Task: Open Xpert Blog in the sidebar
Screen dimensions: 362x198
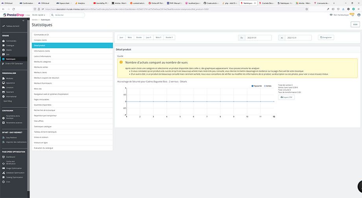Action: pos(7,101)
